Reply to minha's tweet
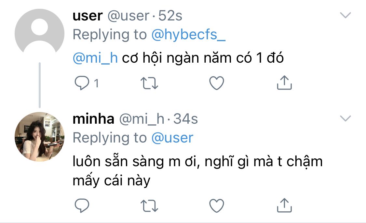 (82, 205)
